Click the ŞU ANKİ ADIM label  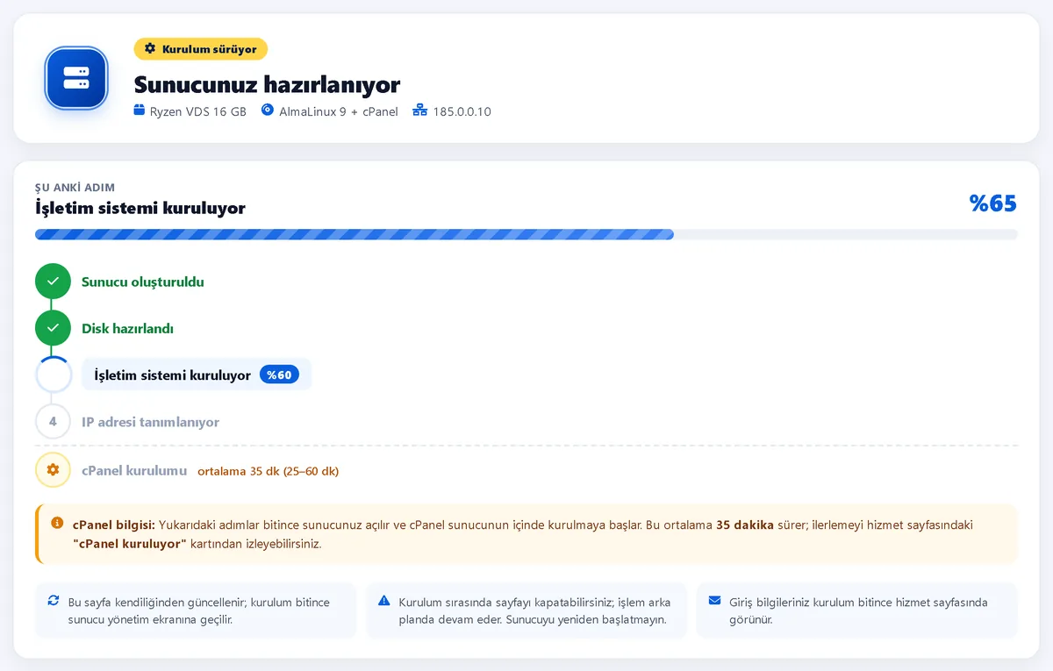(x=75, y=188)
